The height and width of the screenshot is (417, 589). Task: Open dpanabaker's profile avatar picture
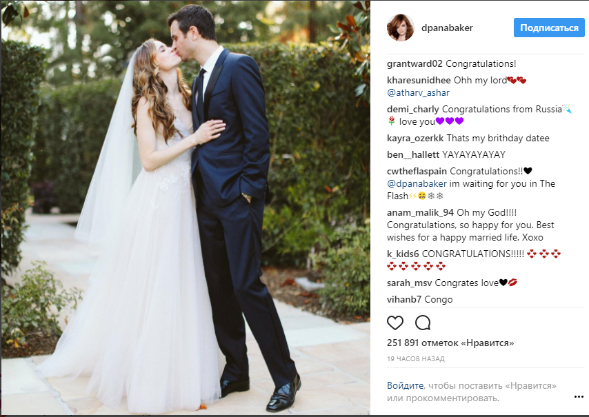pyautogui.click(x=401, y=28)
